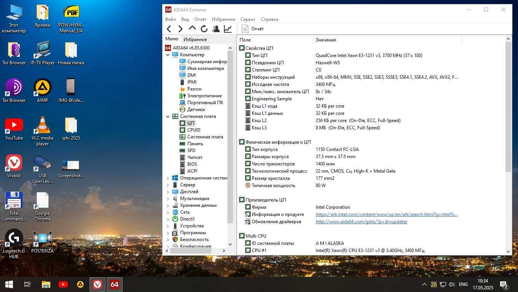Select the Безопасность tree item
This screenshot has height=292, width=518.
[190, 240]
